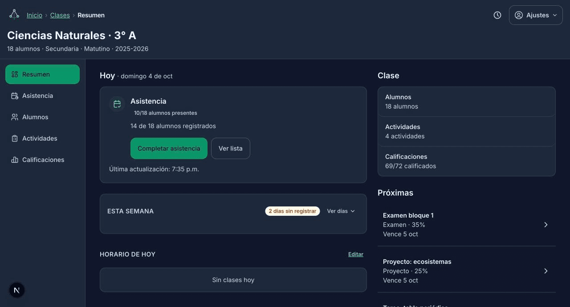
Task: Click the Alumnos people icon in sidebar
Action: pos(15,117)
